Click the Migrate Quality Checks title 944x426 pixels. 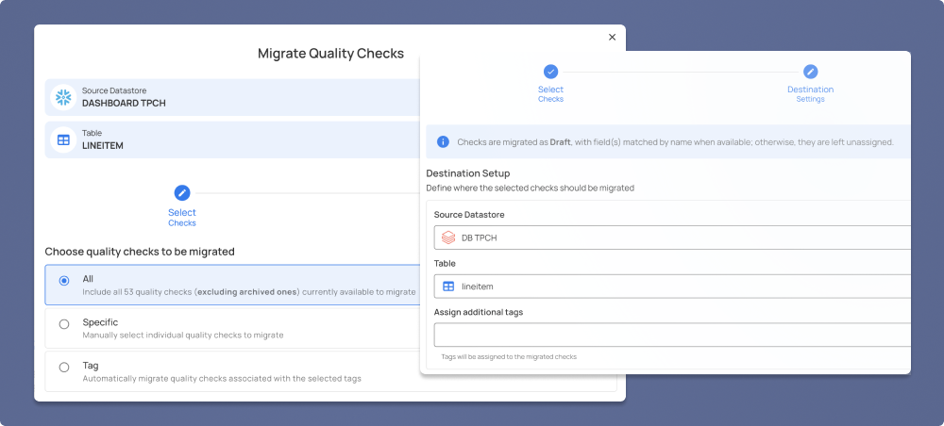330,53
